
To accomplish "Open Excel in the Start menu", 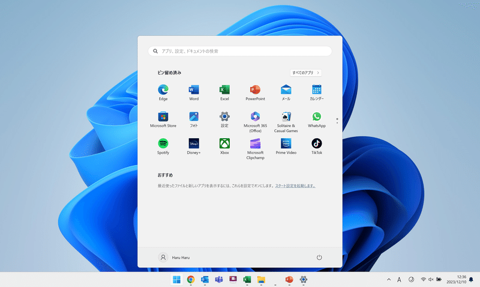I will pos(224,92).
